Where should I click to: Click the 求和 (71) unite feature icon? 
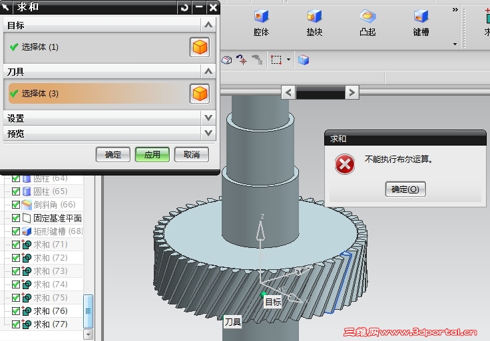coord(27,245)
